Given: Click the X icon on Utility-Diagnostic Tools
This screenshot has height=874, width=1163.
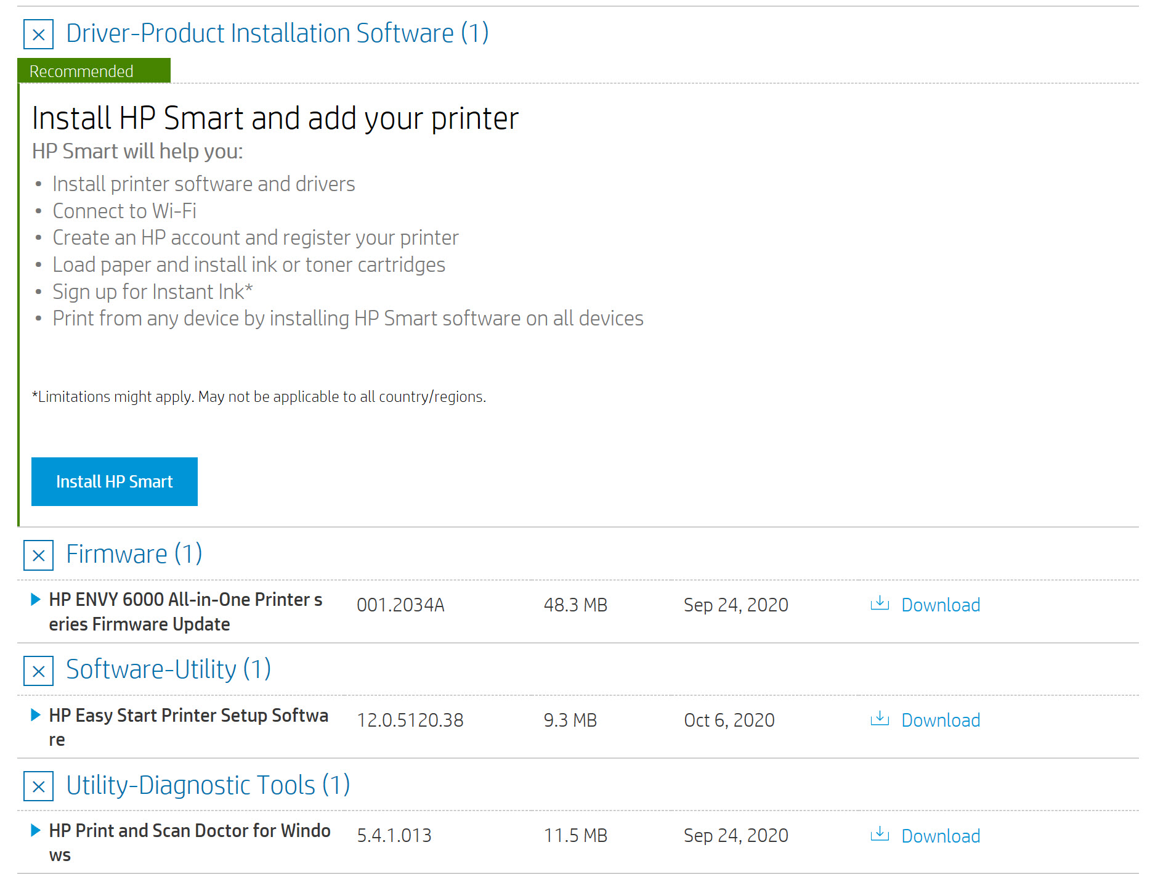Looking at the screenshot, I should pos(38,786).
